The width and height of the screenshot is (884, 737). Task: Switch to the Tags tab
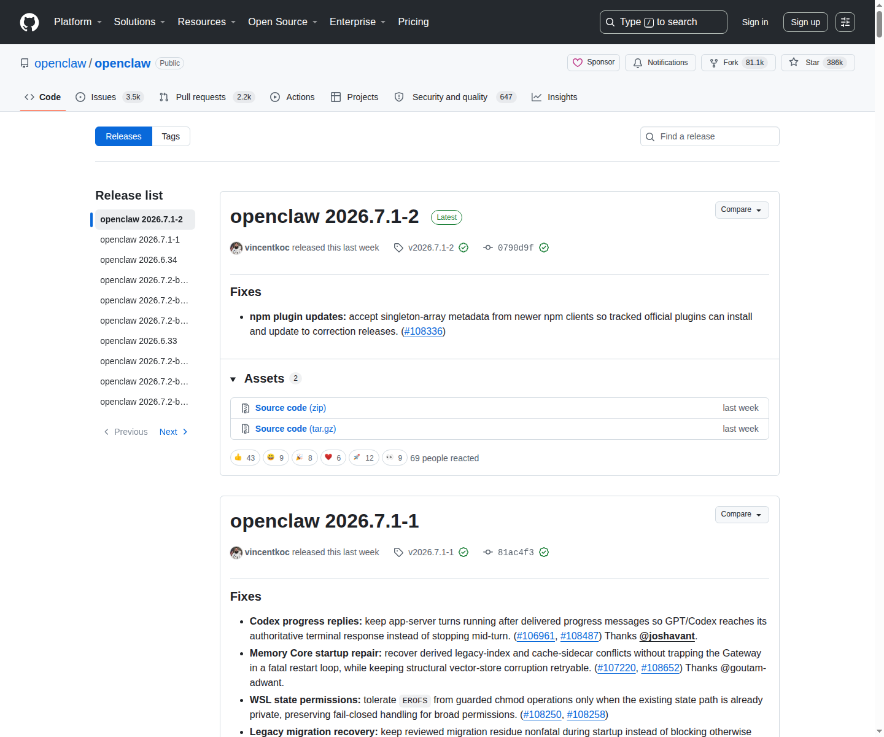[x=171, y=136]
